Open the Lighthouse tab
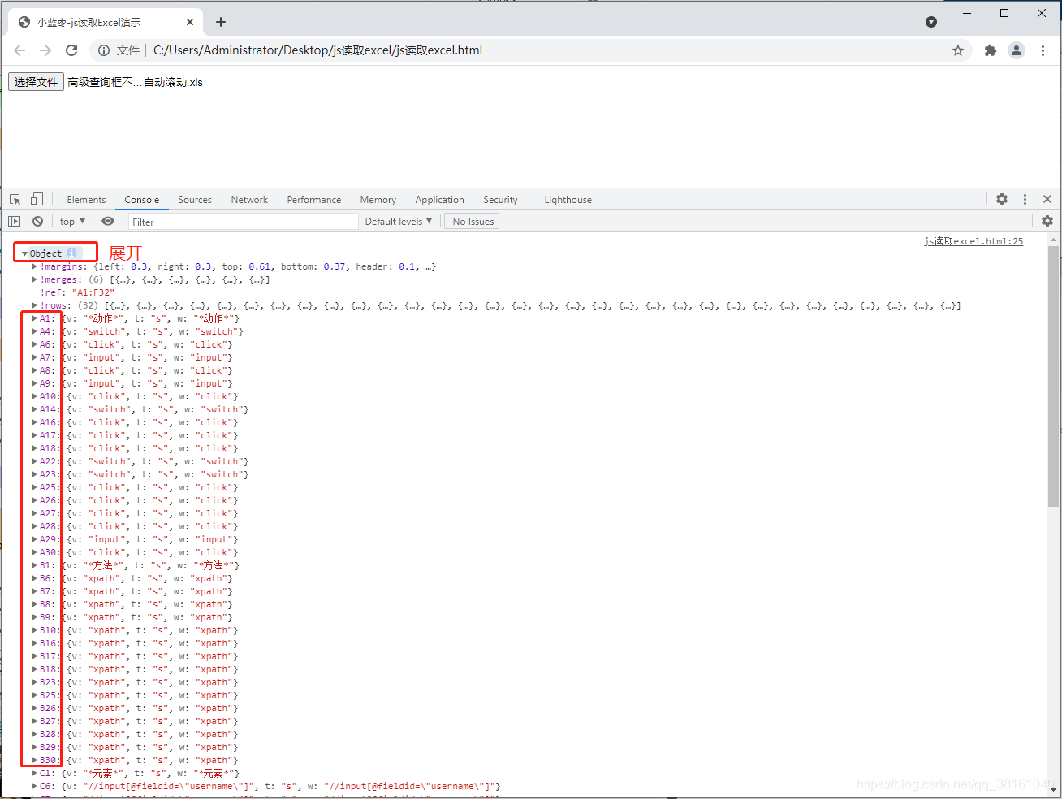Image resolution: width=1062 pixels, height=799 pixels. (568, 200)
